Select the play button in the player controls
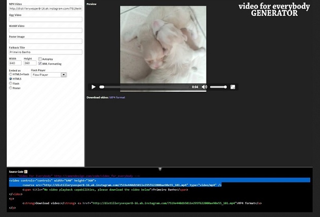 pos(94,87)
